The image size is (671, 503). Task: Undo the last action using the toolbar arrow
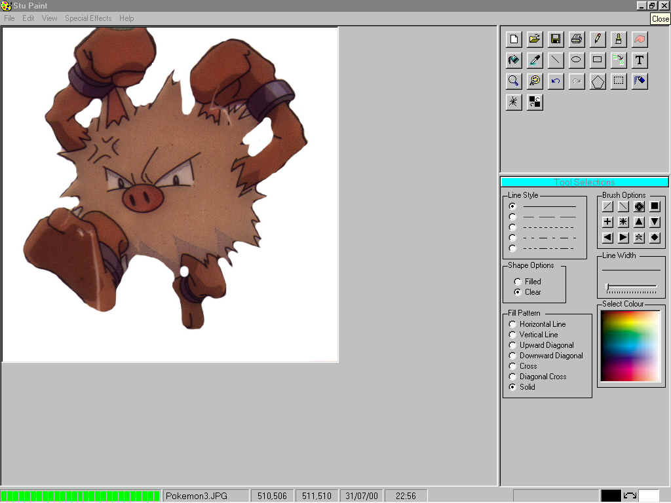[x=556, y=81]
